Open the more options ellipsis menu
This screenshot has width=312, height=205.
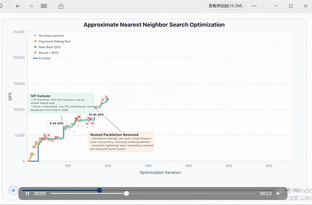pos(254,6)
